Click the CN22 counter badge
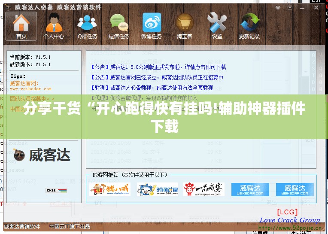Screen dimensions: 328x234 [x=56, y=191]
